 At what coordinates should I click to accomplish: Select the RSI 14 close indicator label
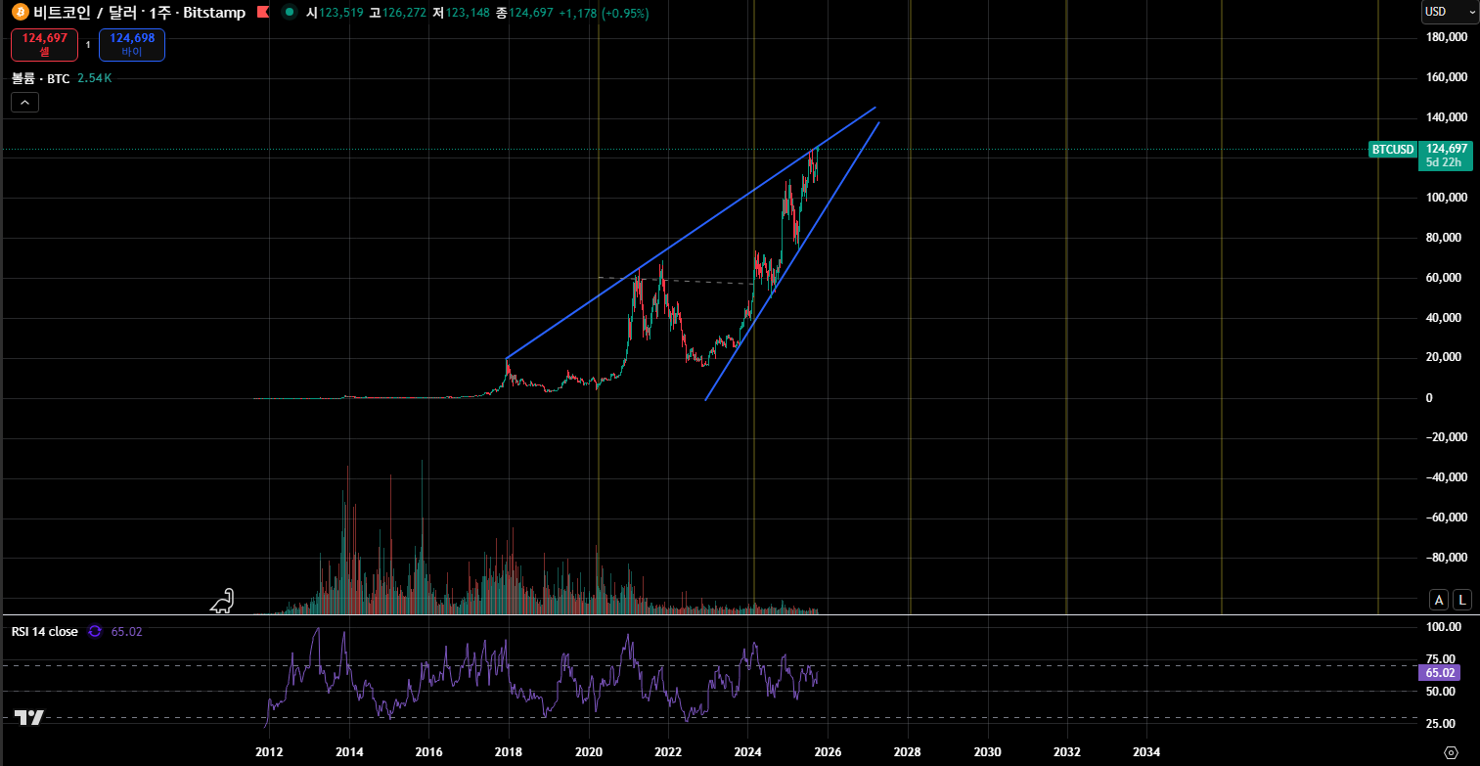pos(45,632)
